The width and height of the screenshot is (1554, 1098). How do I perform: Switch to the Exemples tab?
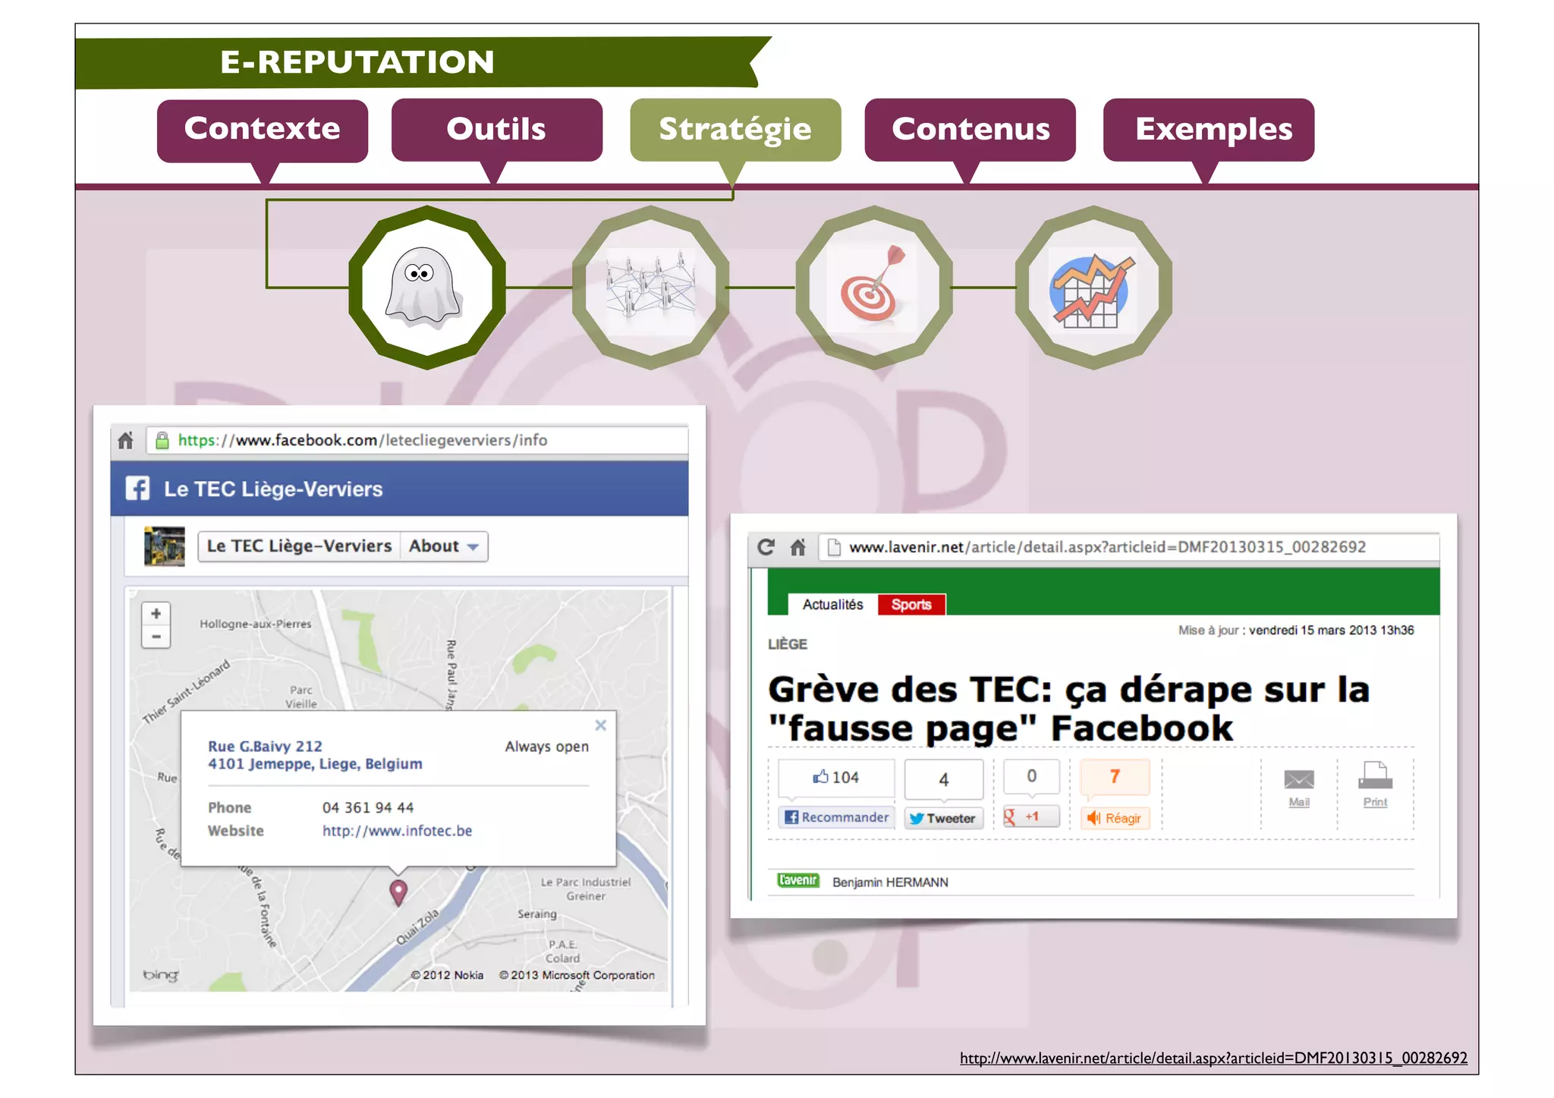point(1210,130)
